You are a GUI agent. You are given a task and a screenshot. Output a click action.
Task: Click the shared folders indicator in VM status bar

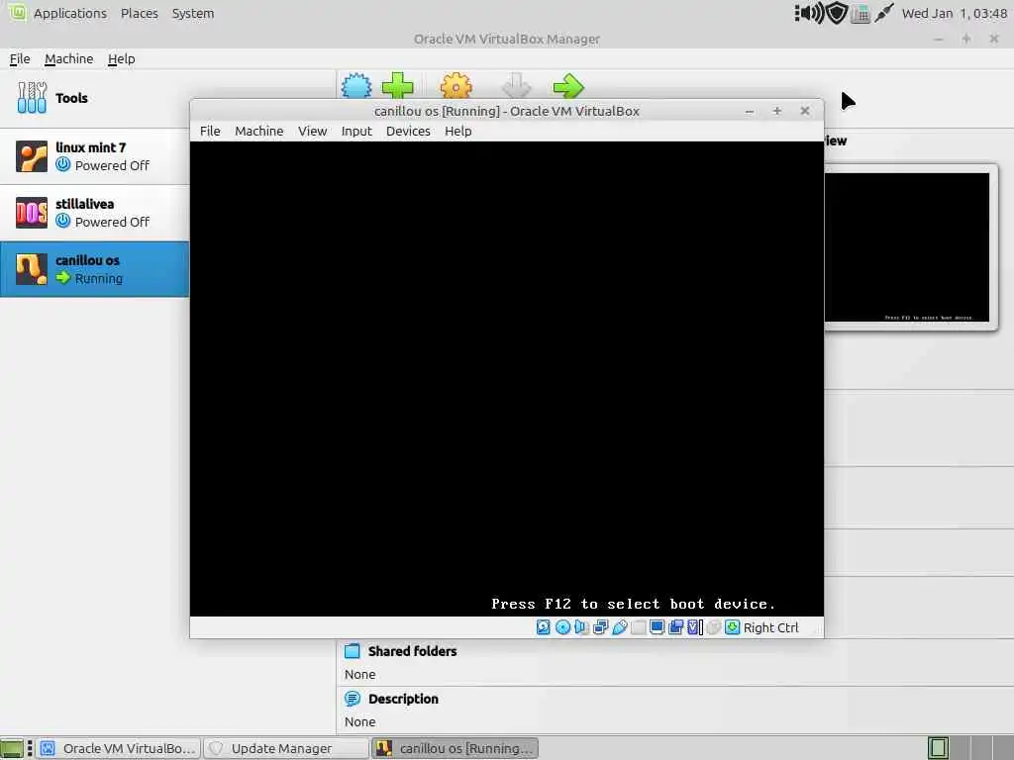tap(639, 626)
